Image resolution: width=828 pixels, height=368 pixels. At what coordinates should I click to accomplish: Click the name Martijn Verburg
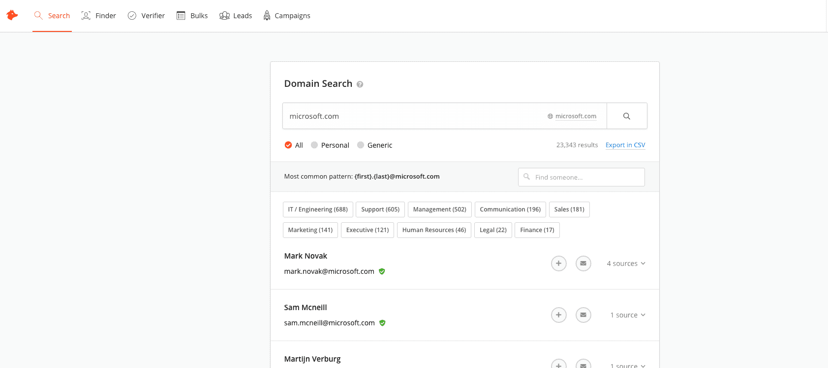point(312,359)
